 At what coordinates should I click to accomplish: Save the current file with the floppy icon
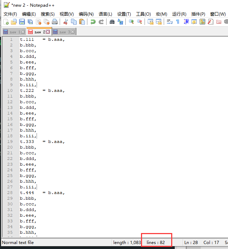click(x=22, y=22)
